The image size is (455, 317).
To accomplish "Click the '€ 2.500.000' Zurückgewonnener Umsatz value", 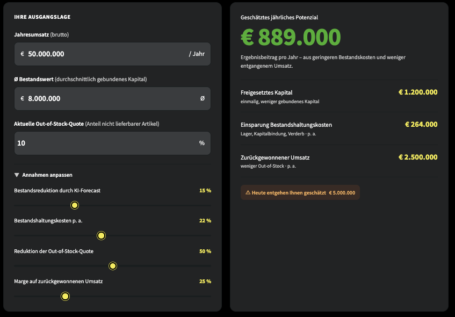I will pyautogui.click(x=418, y=157).
